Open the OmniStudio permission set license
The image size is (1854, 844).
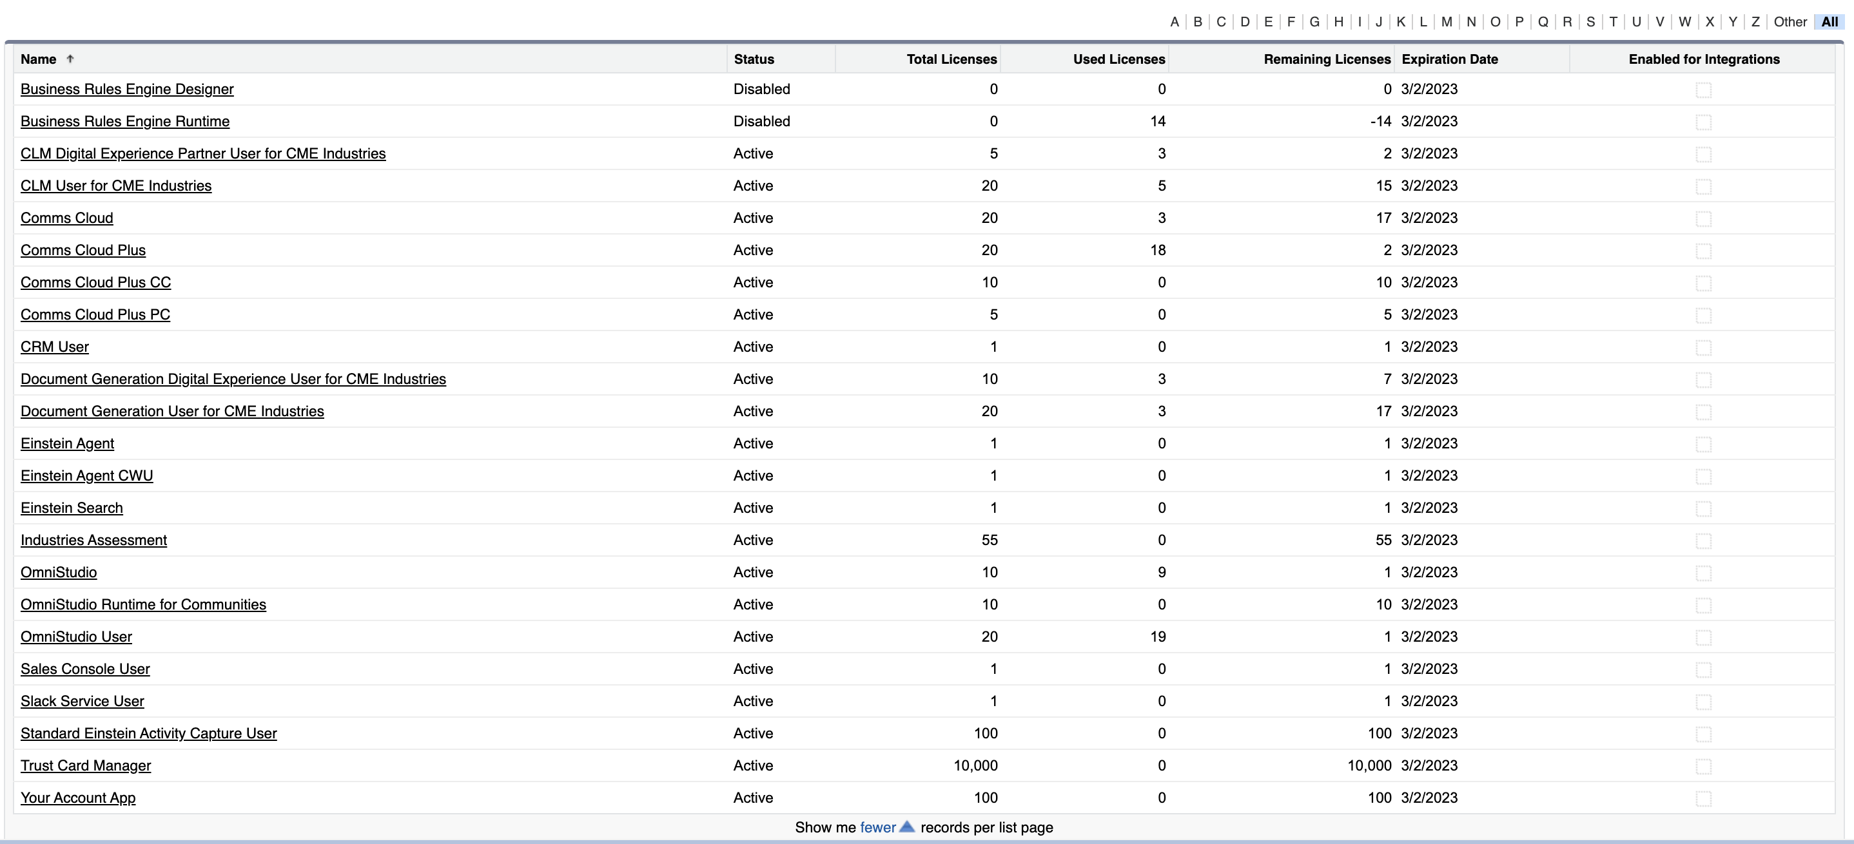[58, 573]
